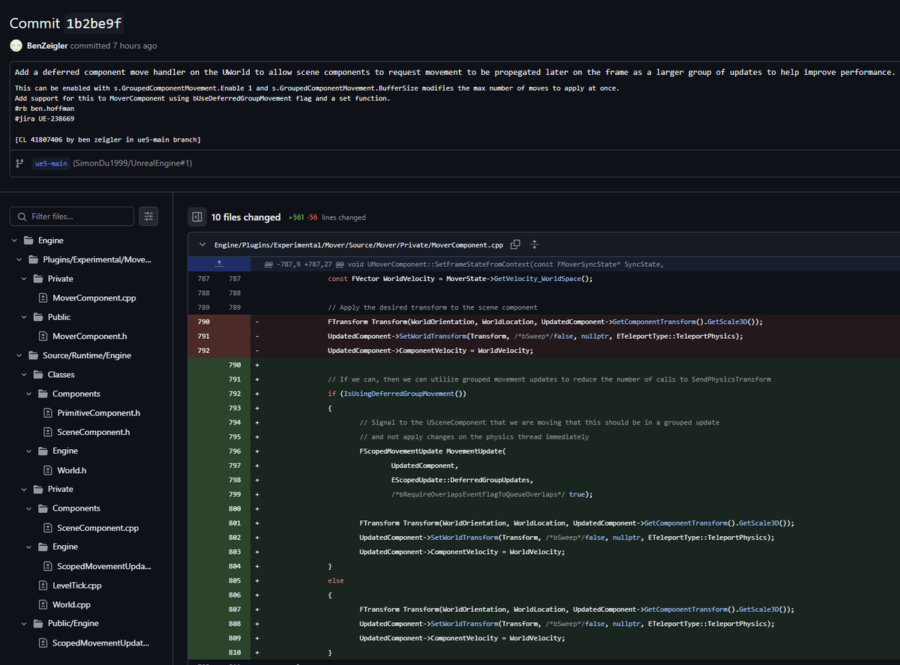Open the BenZeigler author profile link
This screenshot has height=665, width=900.
pos(47,46)
